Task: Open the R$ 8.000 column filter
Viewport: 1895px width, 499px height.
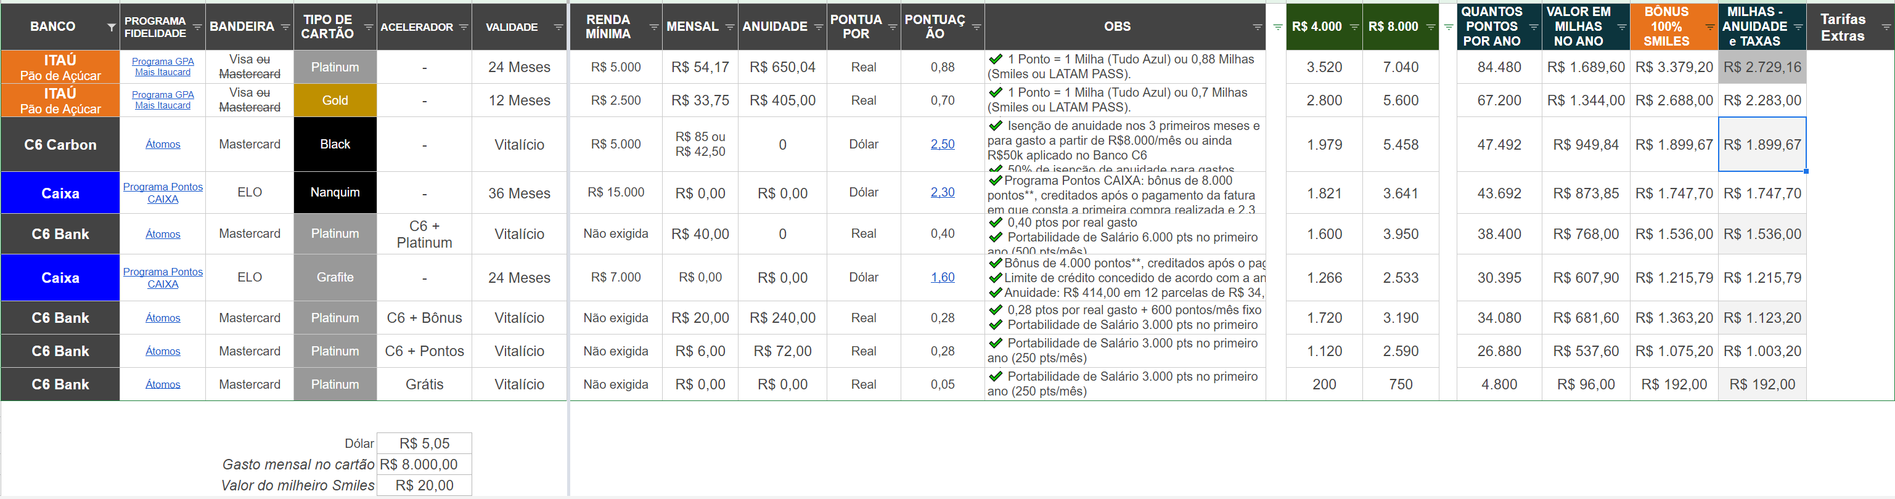Action: tap(1431, 27)
